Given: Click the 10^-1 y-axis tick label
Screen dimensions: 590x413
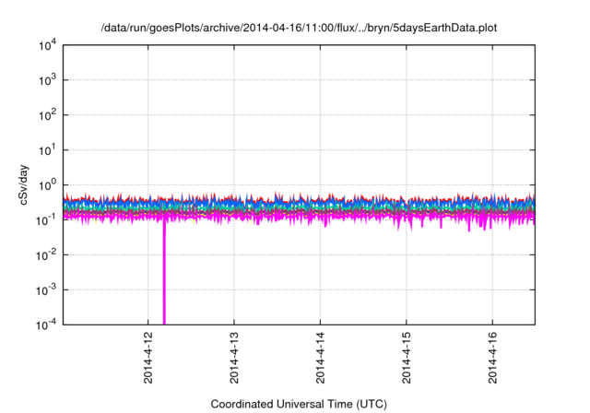Looking at the screenshot, I should (x=47, y=219).
